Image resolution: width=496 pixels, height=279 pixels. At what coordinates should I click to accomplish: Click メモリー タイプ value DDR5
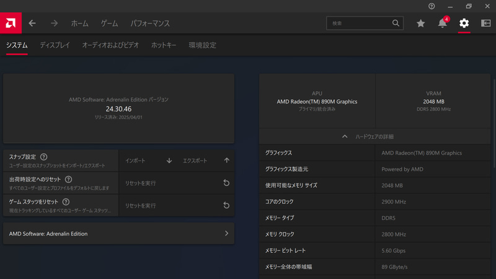tap(388, 218)
